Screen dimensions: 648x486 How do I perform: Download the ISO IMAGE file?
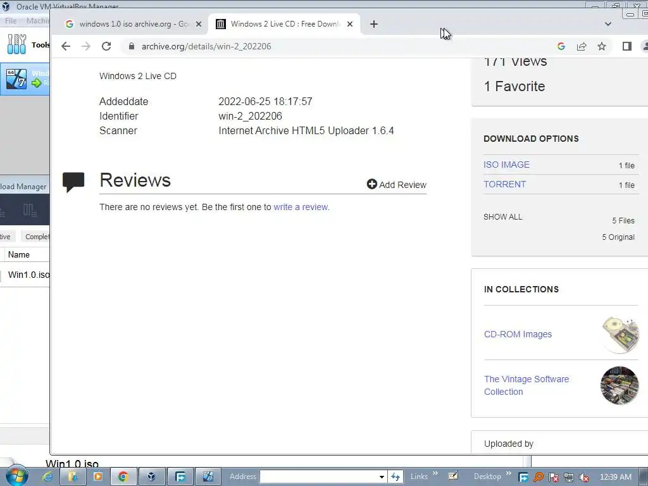coord(506,165)
